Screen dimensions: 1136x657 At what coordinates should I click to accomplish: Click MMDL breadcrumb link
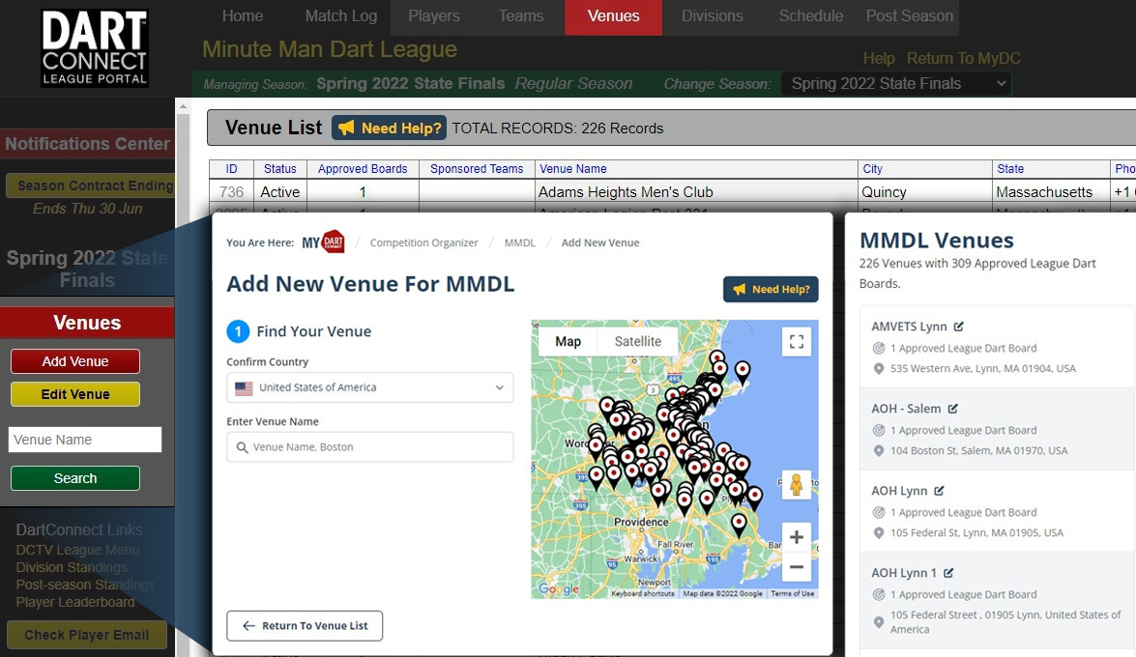point(519,243)
